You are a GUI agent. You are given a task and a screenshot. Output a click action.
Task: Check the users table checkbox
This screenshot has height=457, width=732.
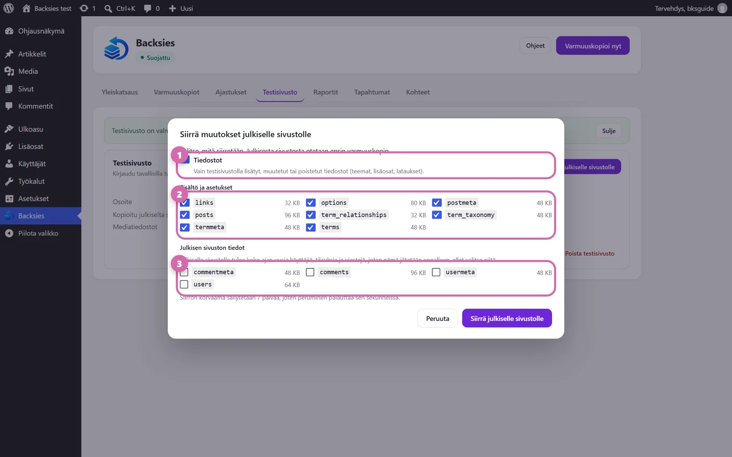(x=184, y=285)
